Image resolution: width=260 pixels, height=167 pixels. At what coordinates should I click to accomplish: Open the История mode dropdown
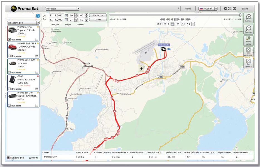(63, 9)
